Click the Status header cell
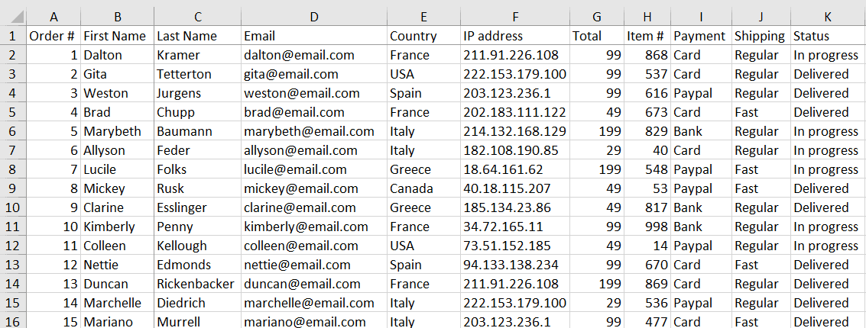This screenshot has width=866, height=328. click(x=828, y=36)
